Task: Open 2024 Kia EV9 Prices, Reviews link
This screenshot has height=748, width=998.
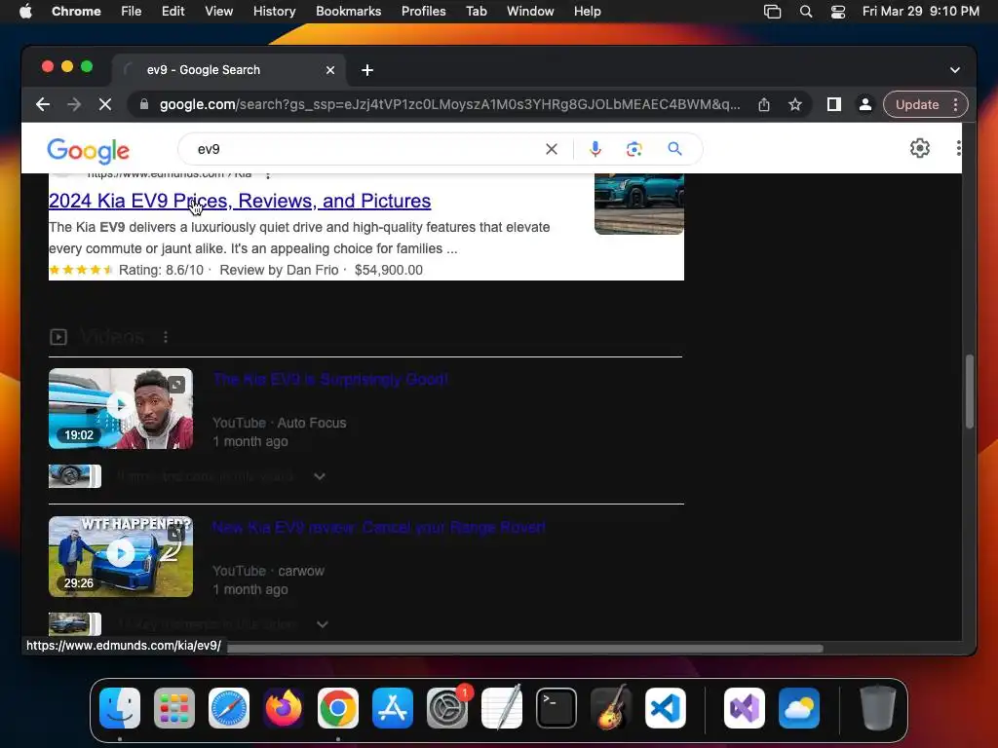Action: 240,201
